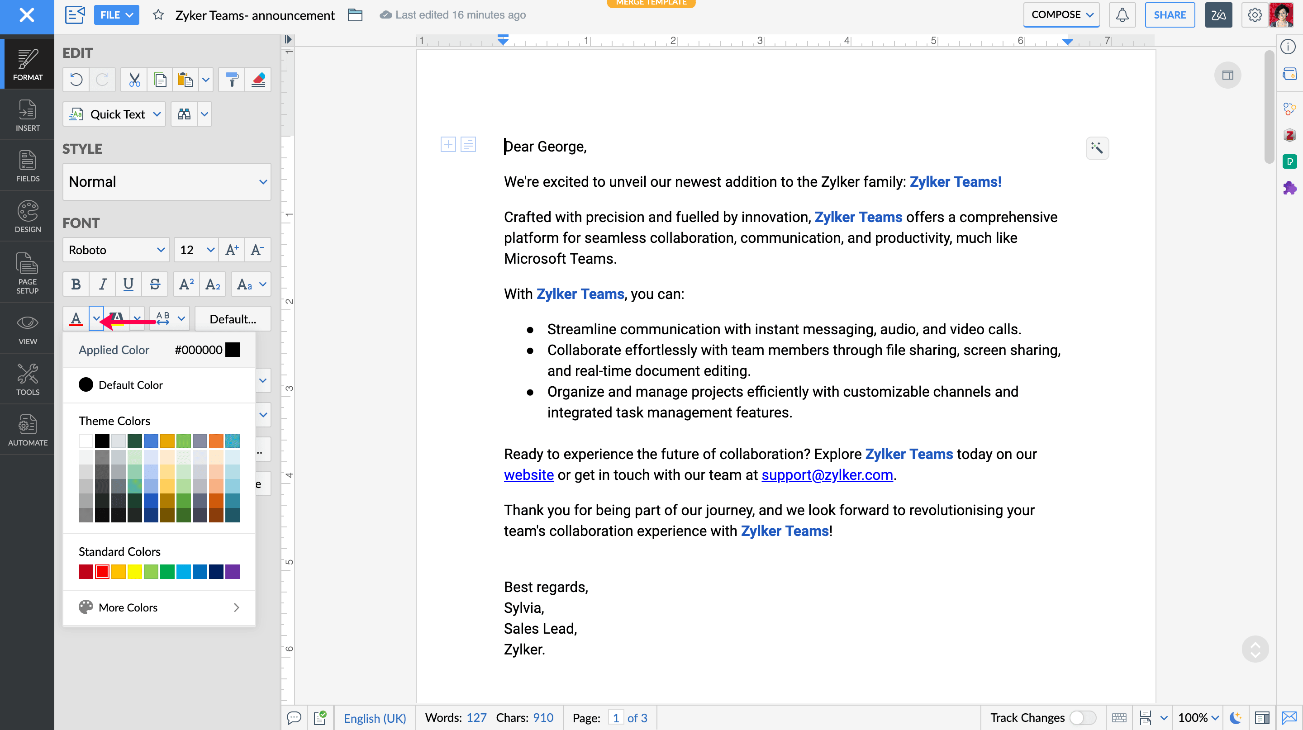1303x730 pixels.
Task: Open the notifications bell
Action: click(1122, 14)
